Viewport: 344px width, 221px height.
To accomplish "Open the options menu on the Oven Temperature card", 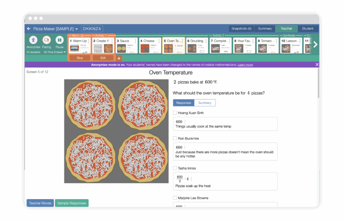I will (183, 40).
